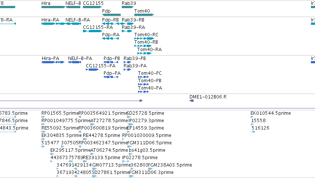Select the SD27861.5prime EST label
Image resolution: width=315 pixels, height=178 pixels.
point(111,172)
